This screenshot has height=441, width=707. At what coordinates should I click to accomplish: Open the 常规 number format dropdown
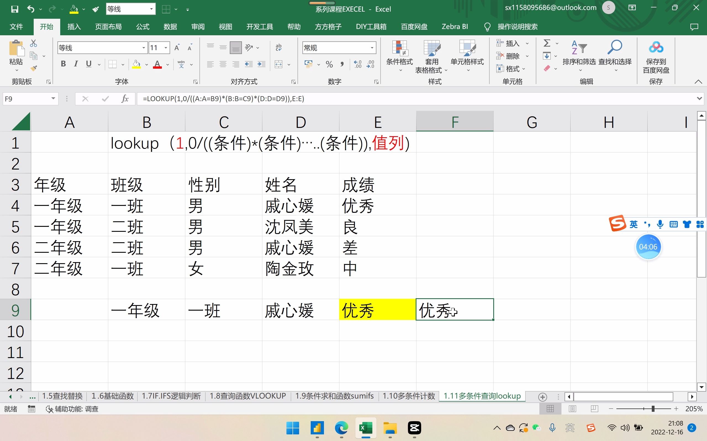[x=372, y=47]
